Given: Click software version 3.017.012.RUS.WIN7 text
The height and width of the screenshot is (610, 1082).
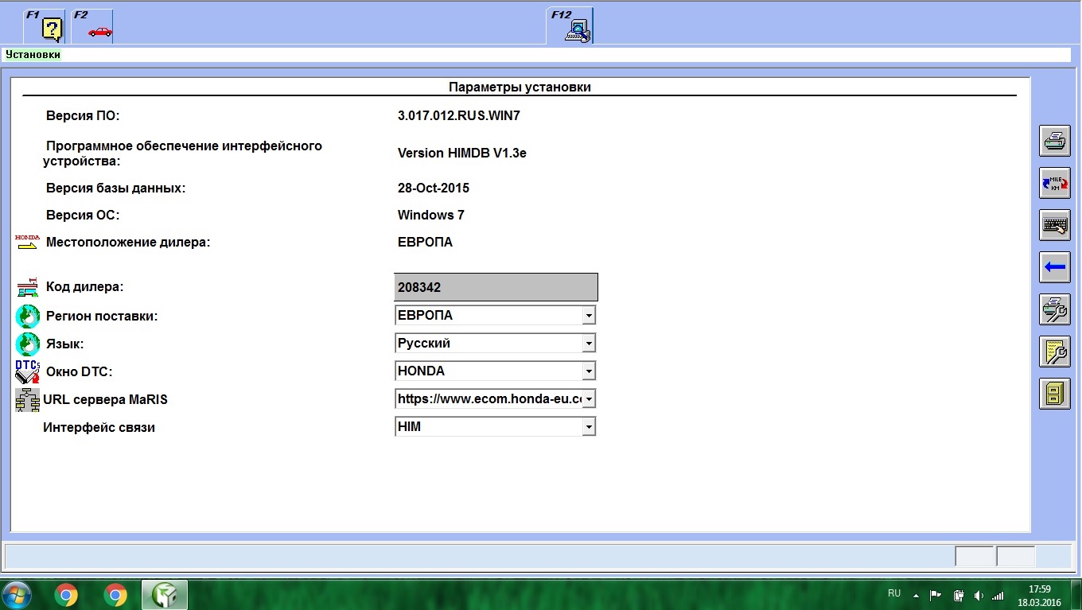Looking at the screenshot, I should coord(458,115).
